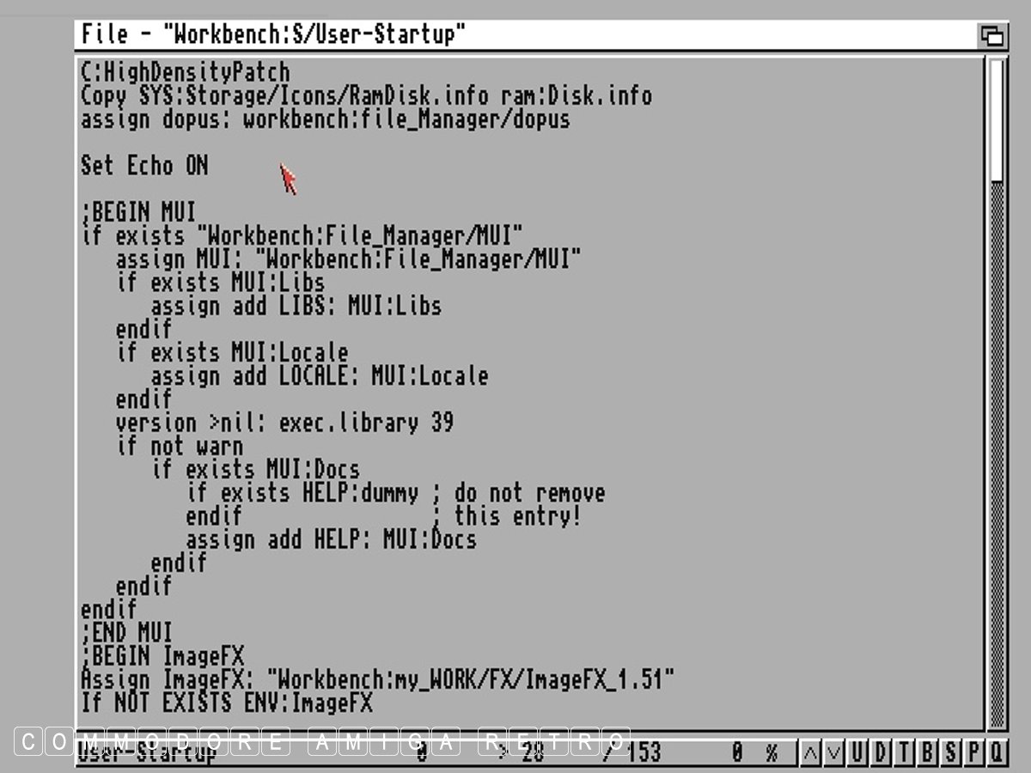
Task: Click the window title bar text
Action: pyautogui.click(x=274, y=35)
